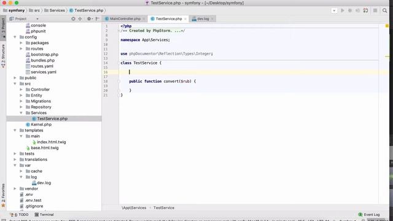The image size is (393, 221).
Task: Expand the Repository folder
Action: [21, 107]
